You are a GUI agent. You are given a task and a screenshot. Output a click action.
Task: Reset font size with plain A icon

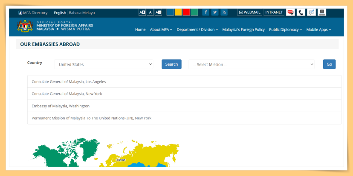tap(150, 12)
